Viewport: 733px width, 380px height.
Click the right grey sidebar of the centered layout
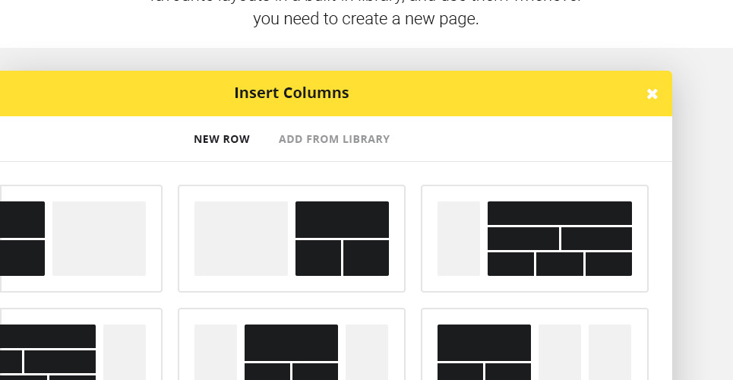tap(367, 351)
